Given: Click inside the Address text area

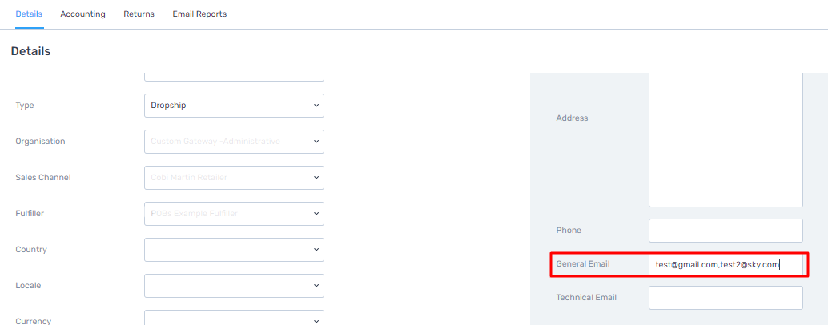Looking at the screenshot, I should [x=726, y=140].
